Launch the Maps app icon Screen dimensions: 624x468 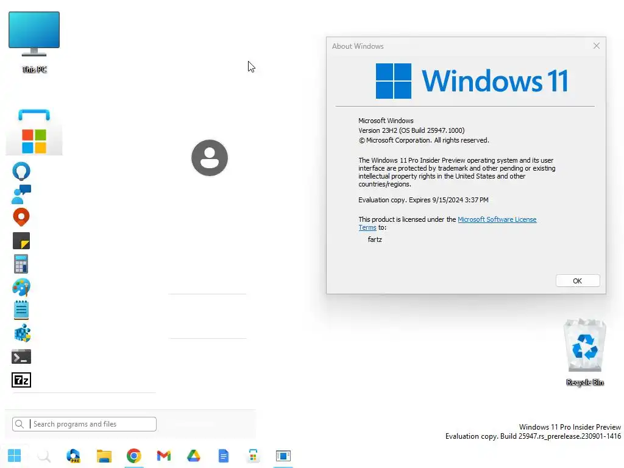tap(21, 218)
